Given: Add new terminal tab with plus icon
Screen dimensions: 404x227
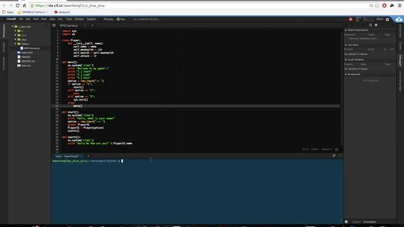Looking at the screenshot, I should coord(88,156).
